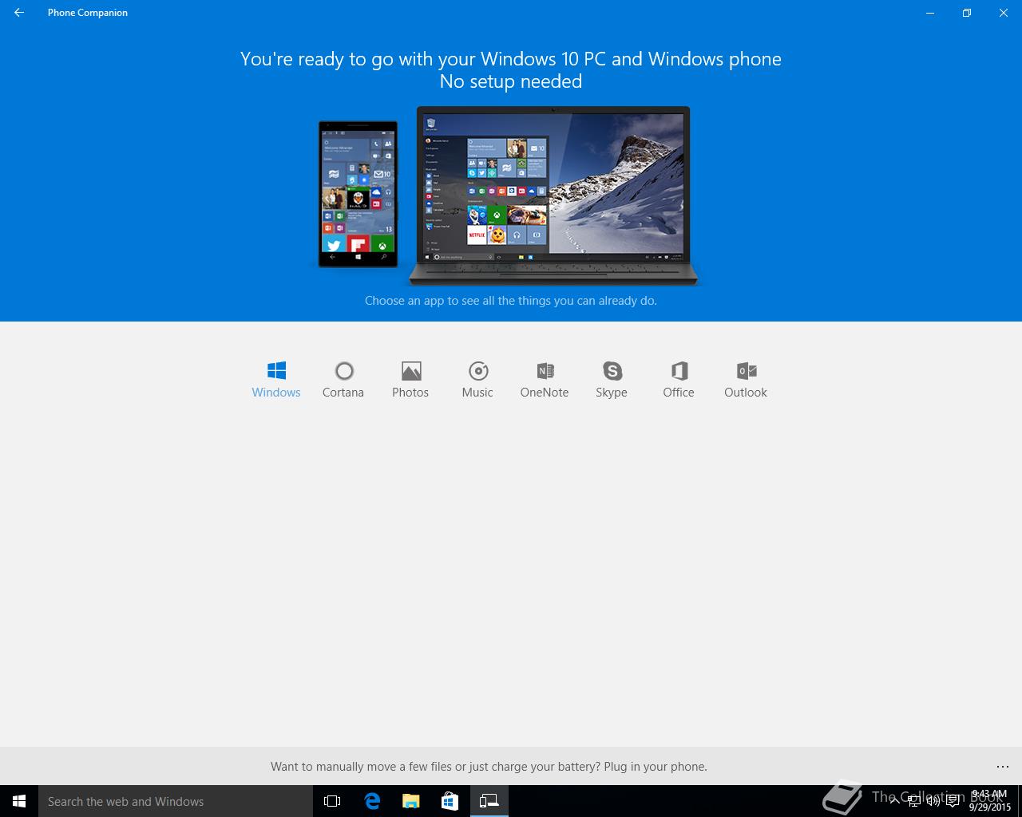Click the clock showing 9/29/2015
Viewport: 1022px width, 817px height.
click(x=989, y=801)
